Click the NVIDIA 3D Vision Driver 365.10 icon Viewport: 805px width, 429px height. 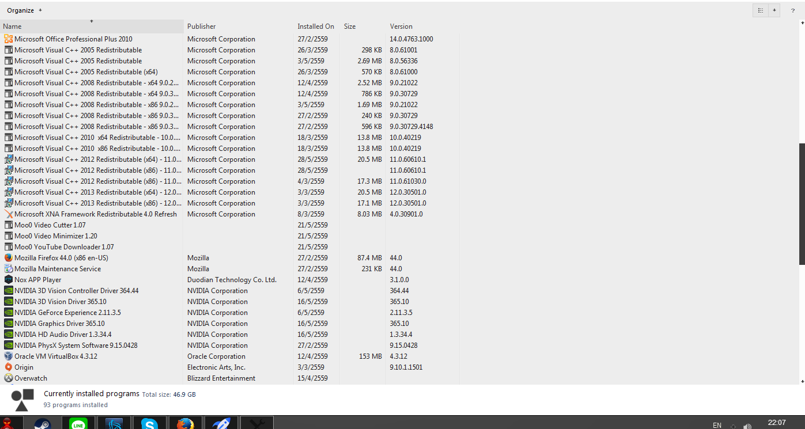[8, 302]
